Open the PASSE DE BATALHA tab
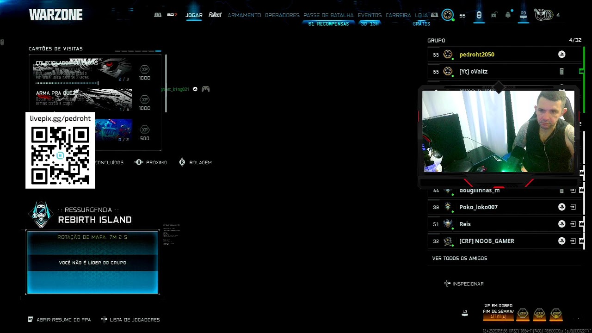This screenshot has width=592, height=333. tap(328, 15)
